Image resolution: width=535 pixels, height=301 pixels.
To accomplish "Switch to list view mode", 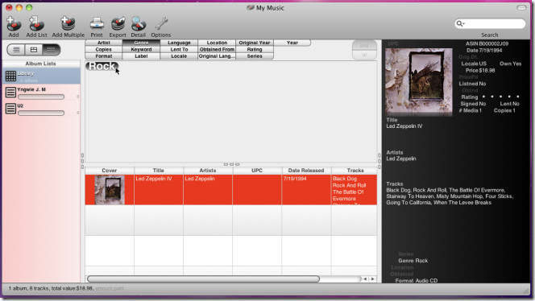I will pos(16,50).
